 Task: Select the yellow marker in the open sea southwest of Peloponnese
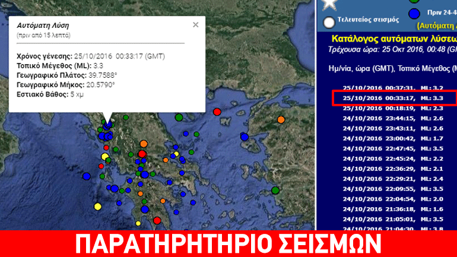click(x=98, y=207)
